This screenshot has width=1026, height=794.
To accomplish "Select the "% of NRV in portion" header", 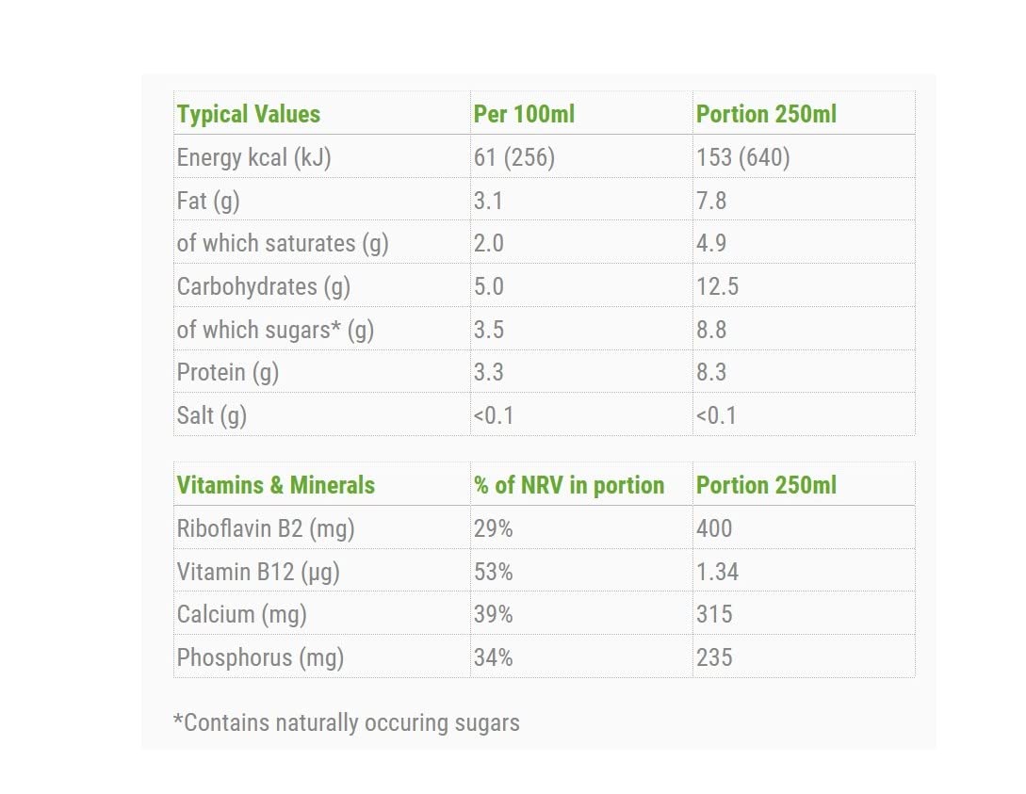I will [x=569, y=486].
